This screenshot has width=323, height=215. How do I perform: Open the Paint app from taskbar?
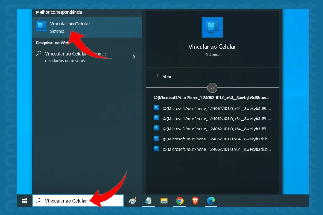[x=133, y=201]
